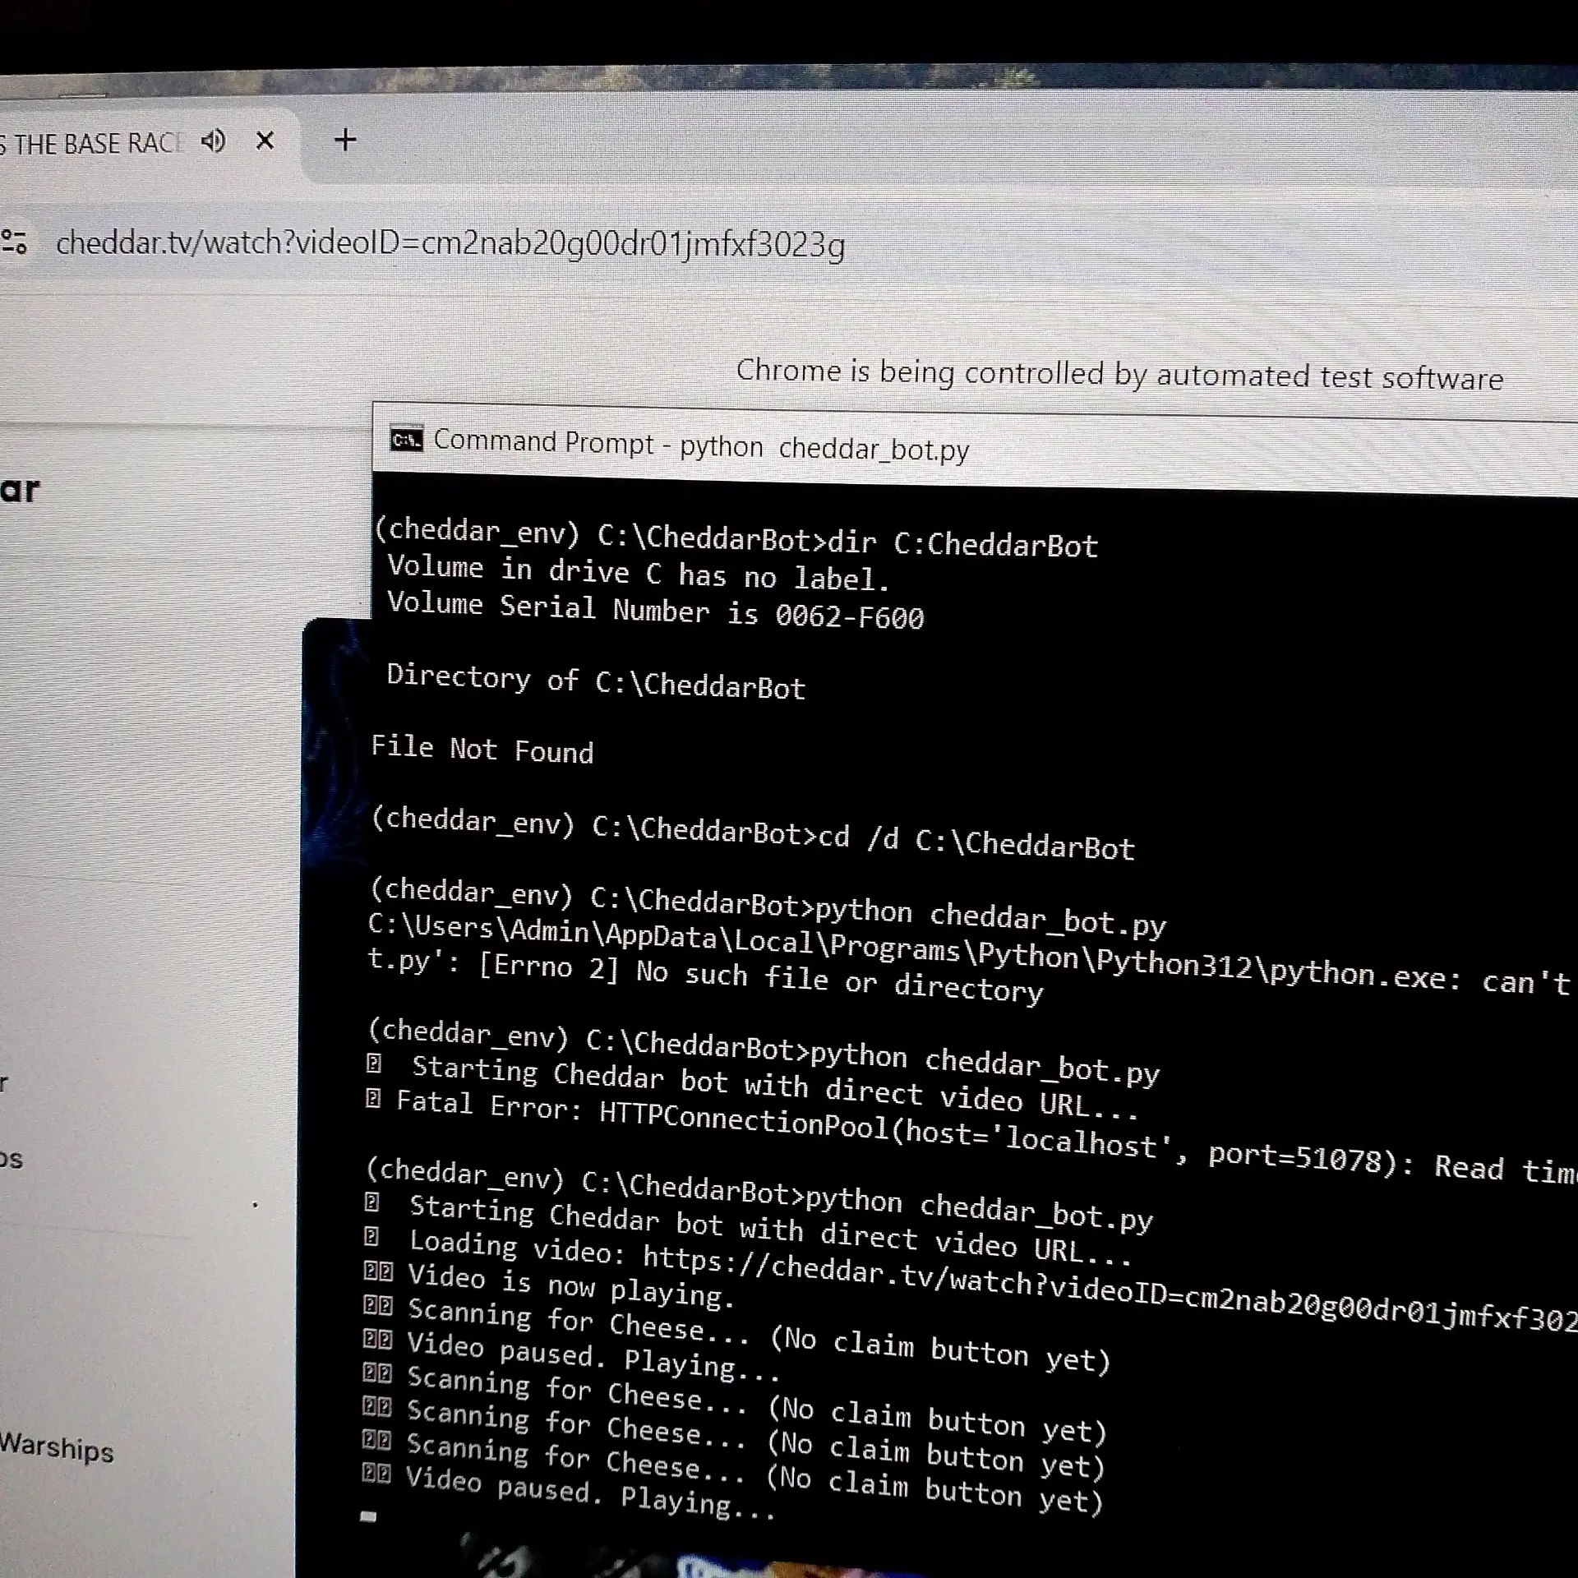The image size is (1578, 1578).
Task: Click the Command Prompt window icon
Action: coord(406,440)
